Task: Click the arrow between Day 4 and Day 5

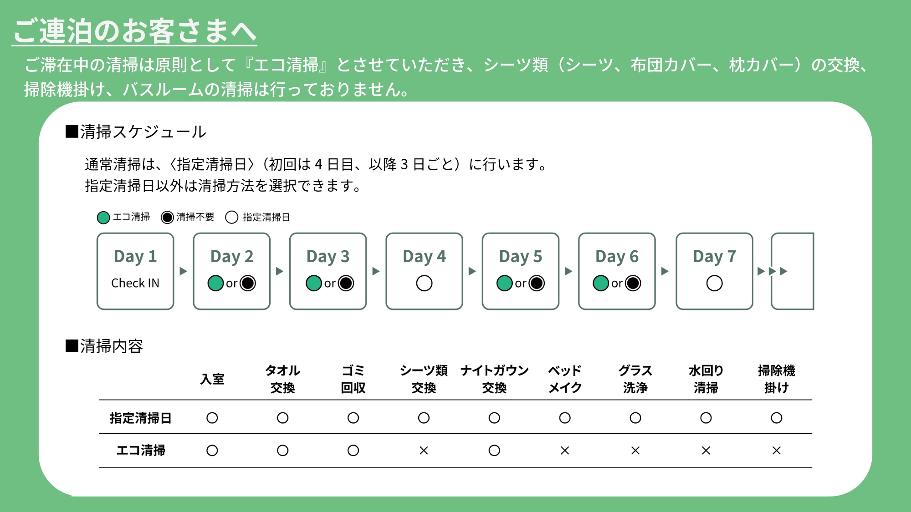Action: (x=472, y=271)
